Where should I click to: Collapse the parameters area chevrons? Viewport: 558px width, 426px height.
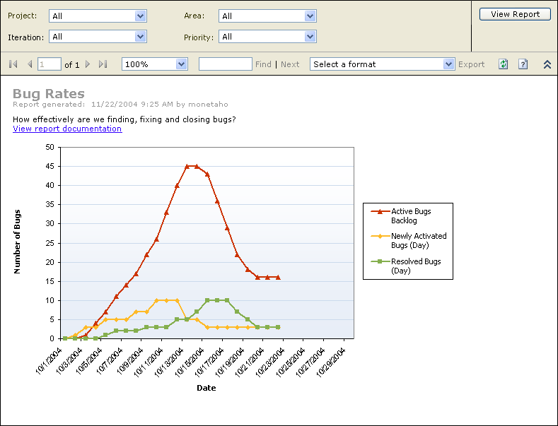coord(547,64)
